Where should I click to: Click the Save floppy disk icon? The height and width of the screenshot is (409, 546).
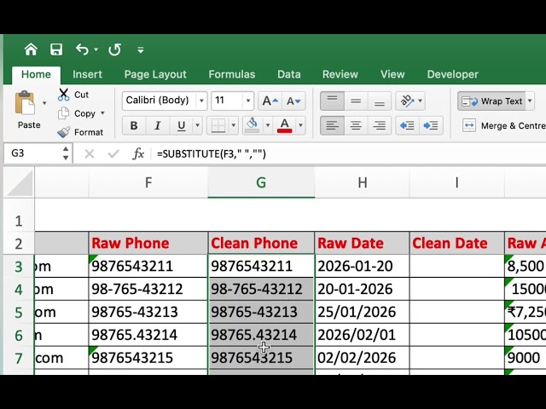pos(56,49)
